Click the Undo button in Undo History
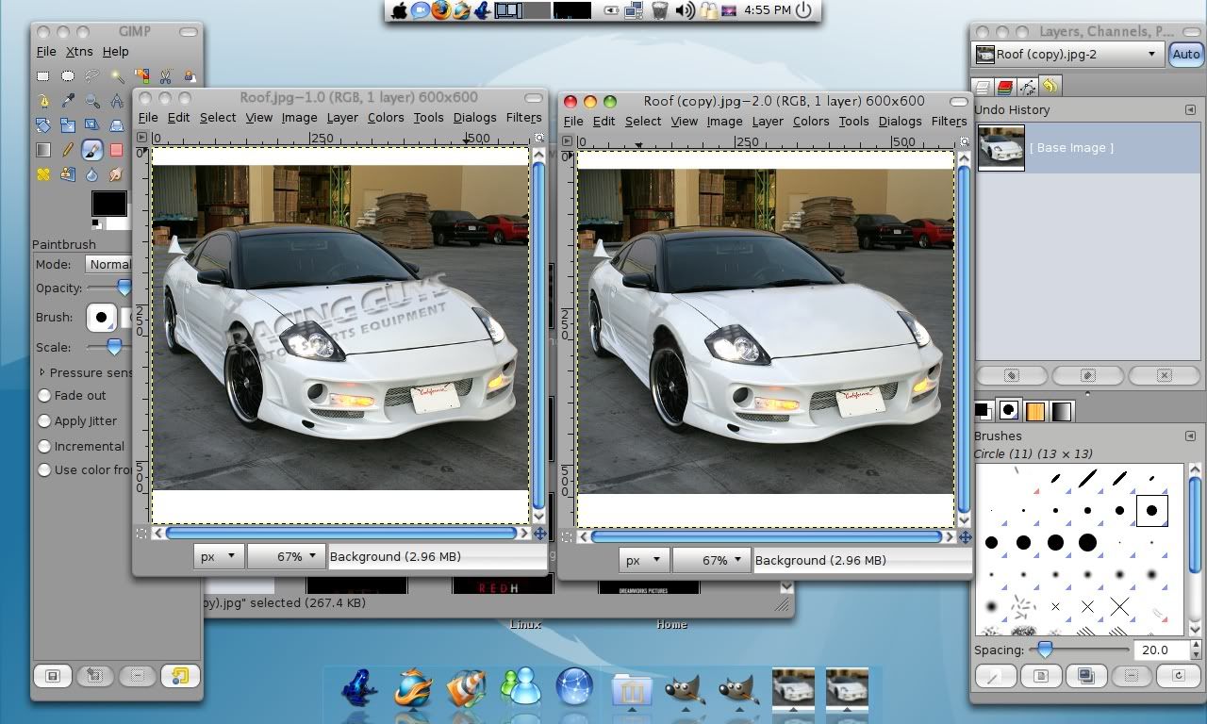This screenshot has width=1207, height=724. [1012, 375]
